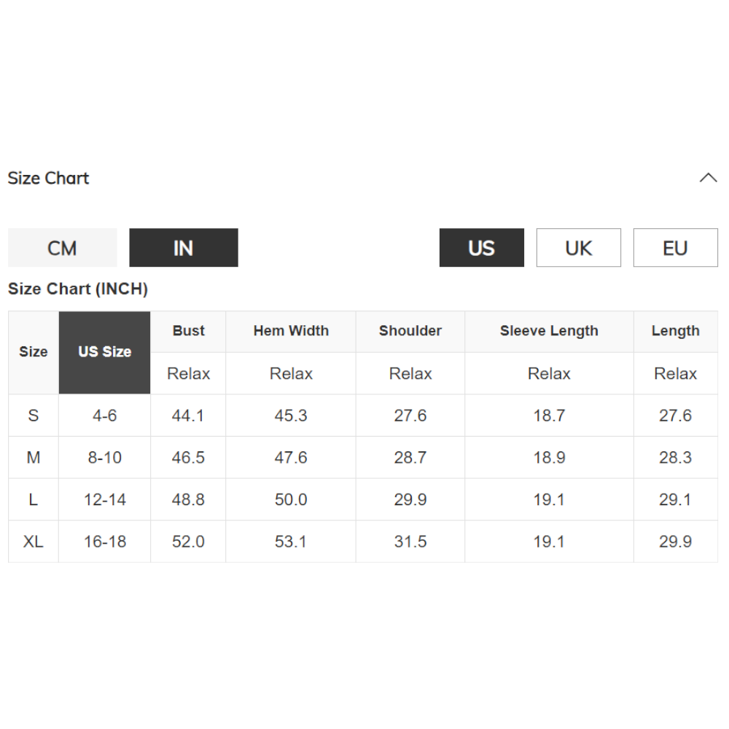The image size is (729, 729).
Task: Switch sizing region to UK
Action: tap(579, 248)
